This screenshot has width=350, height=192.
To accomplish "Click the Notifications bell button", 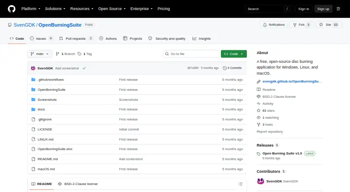I will click(x=274, y=25).
